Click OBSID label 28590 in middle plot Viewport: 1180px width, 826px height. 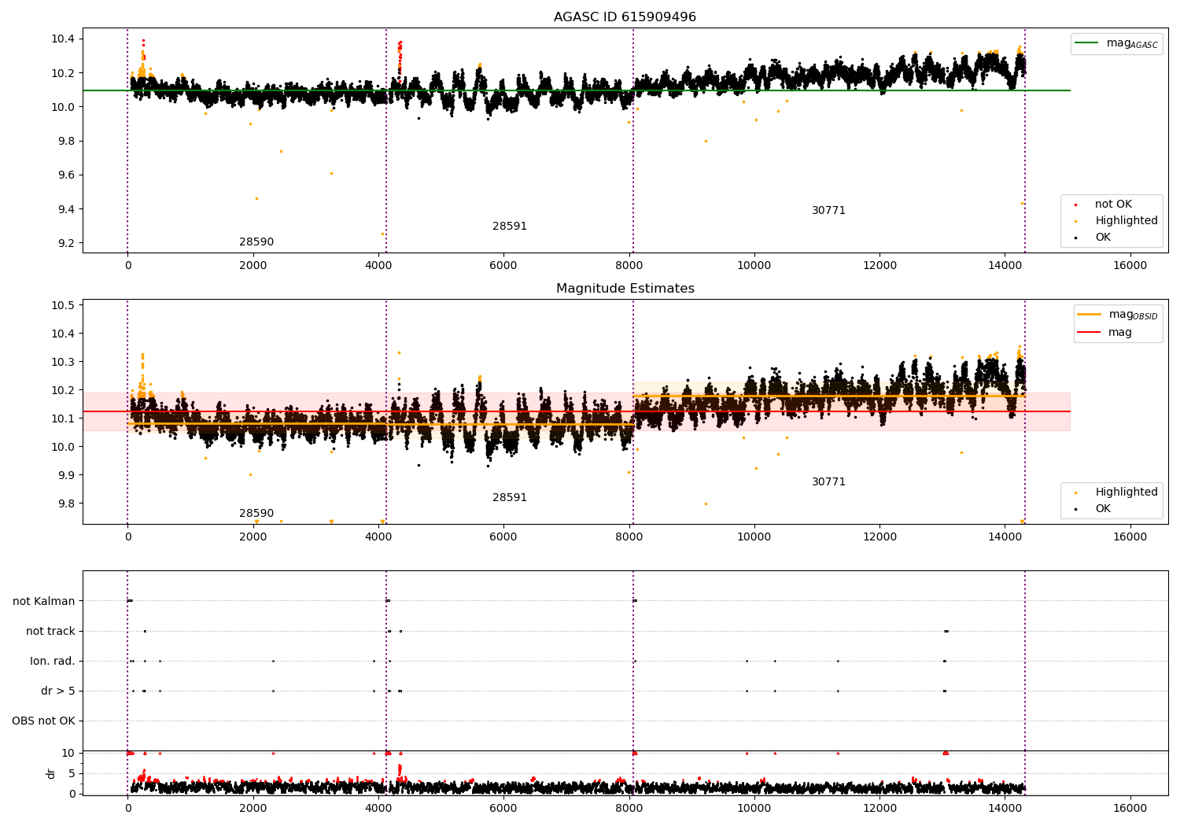click(256, 514)
